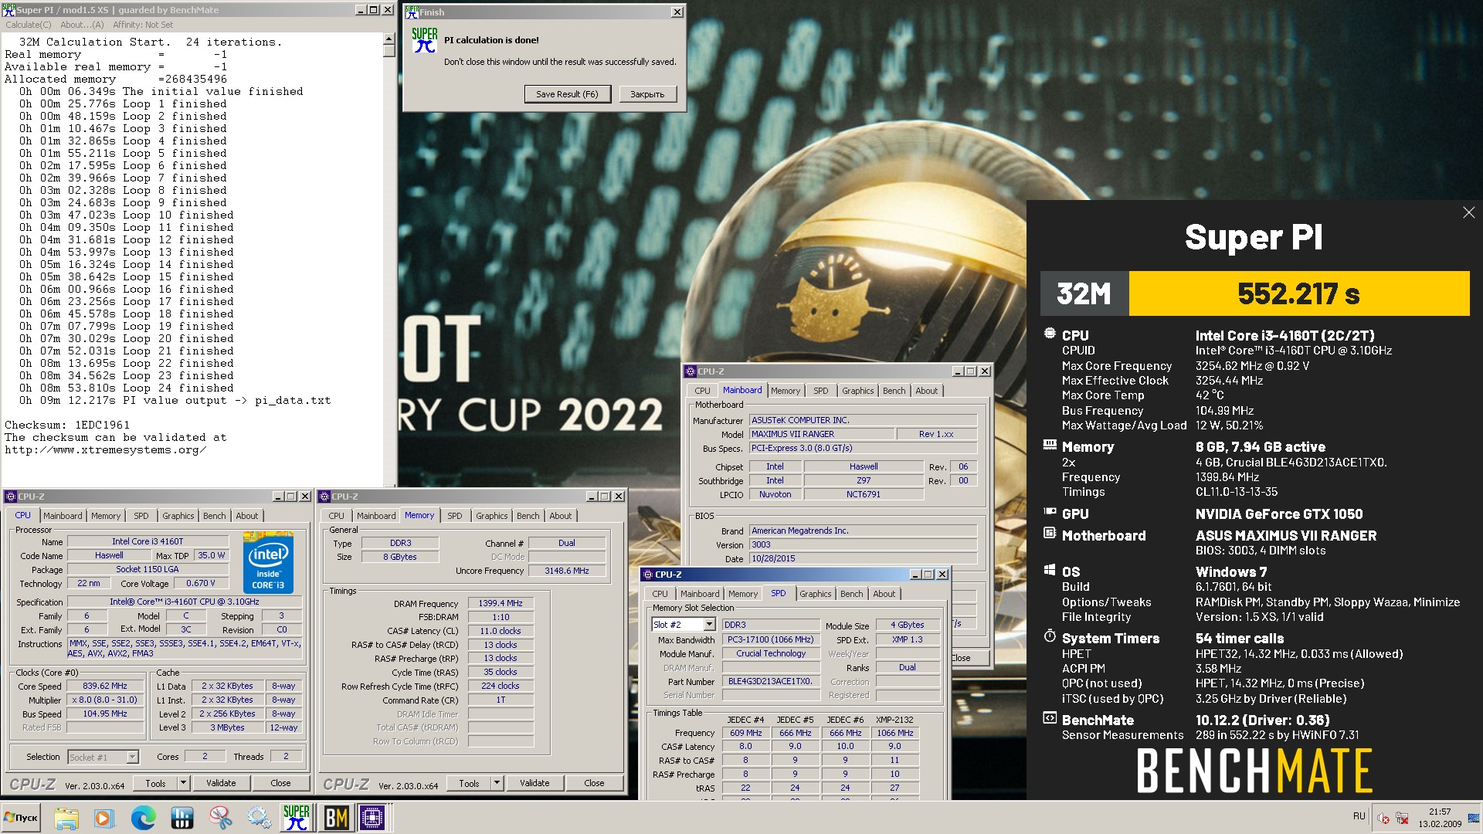1483x834 pixels.
Task: Launch Microsoft Edge from the taskbar
Action: (143, 818)
